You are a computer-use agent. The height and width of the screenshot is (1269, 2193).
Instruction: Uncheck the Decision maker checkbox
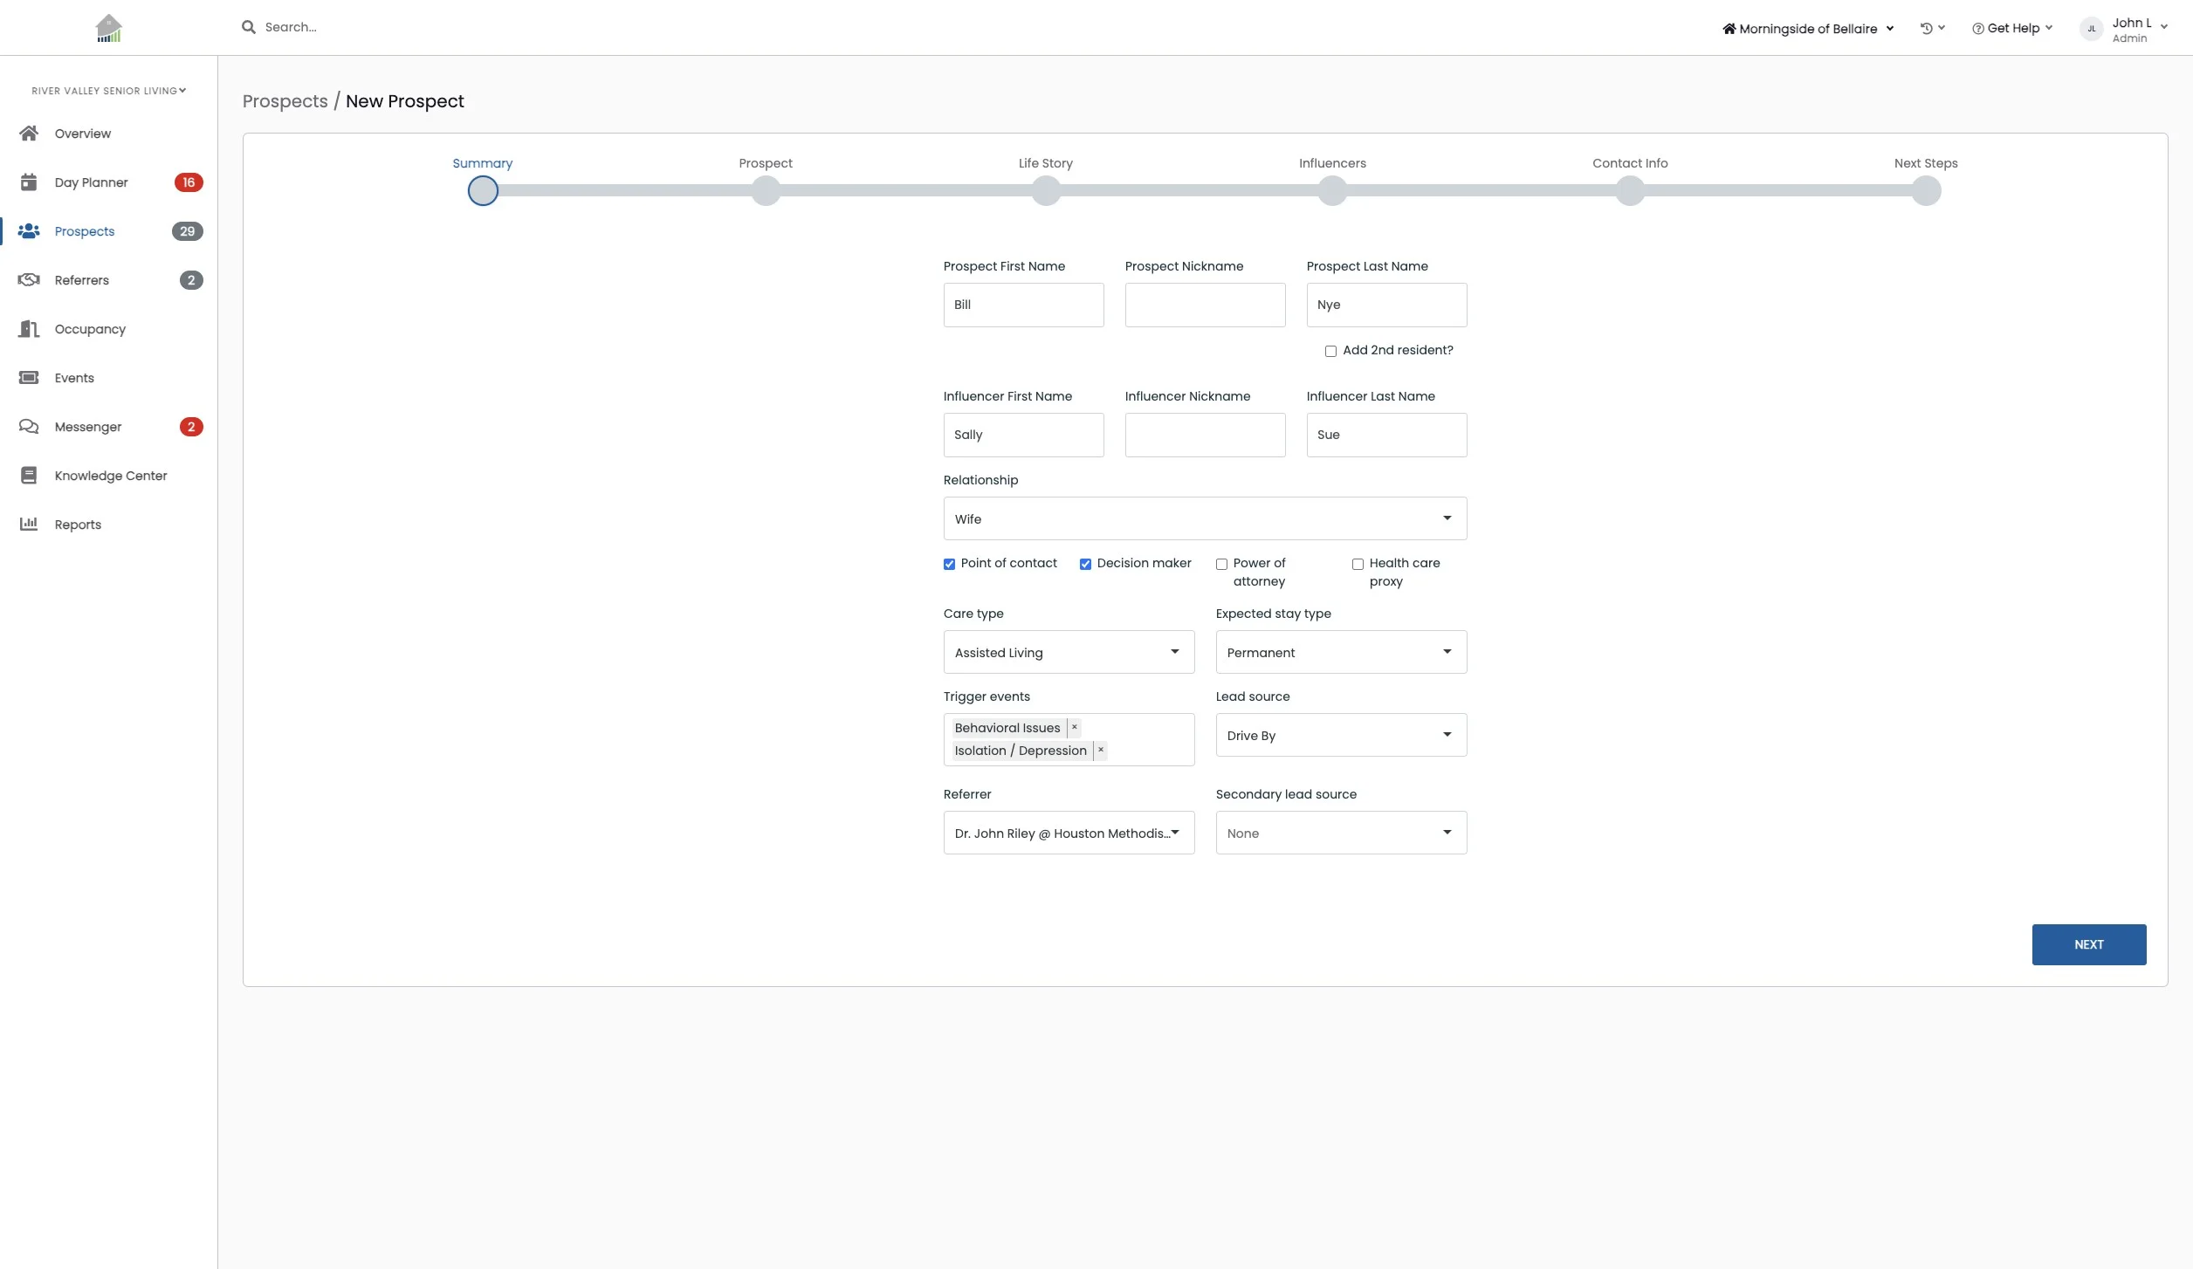[1085, 564]
